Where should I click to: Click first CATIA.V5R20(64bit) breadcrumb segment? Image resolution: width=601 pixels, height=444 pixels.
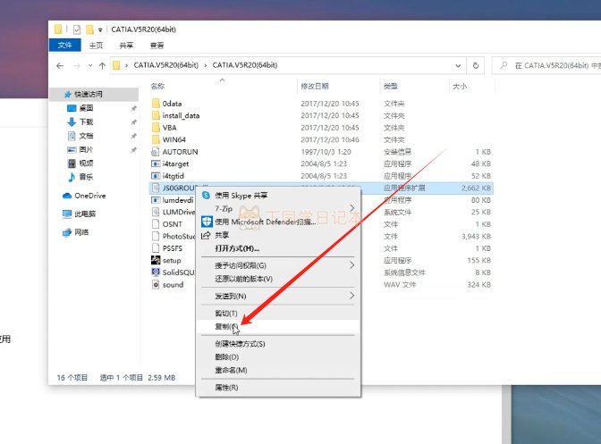tap(166, 65)
